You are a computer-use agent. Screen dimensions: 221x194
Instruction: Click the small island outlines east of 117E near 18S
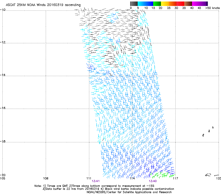(208, 131)
